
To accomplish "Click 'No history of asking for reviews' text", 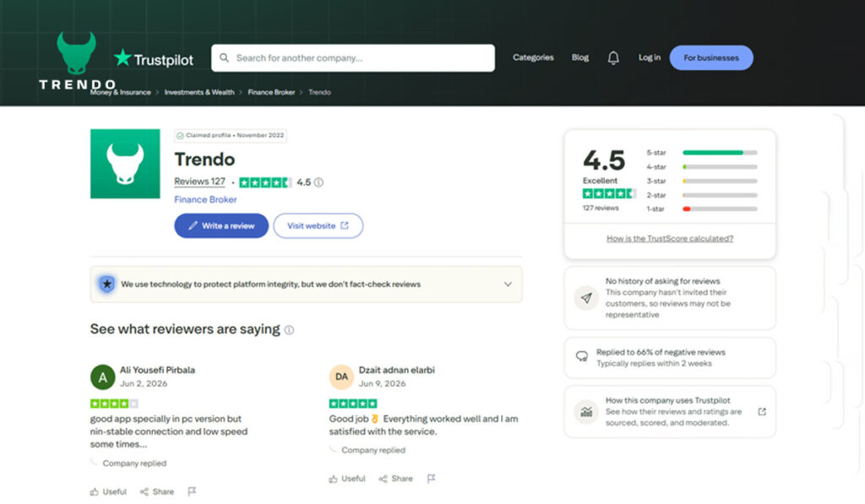I will [x=662, y=281].
